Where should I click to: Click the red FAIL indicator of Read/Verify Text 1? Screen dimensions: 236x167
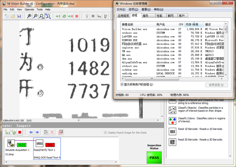tap(50, 145)
